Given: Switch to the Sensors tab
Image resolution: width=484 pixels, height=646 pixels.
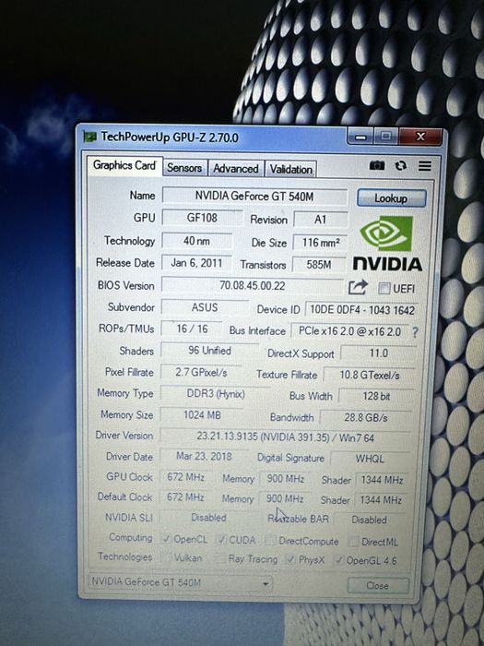Looking at the screenshot, I should [184, 168].
